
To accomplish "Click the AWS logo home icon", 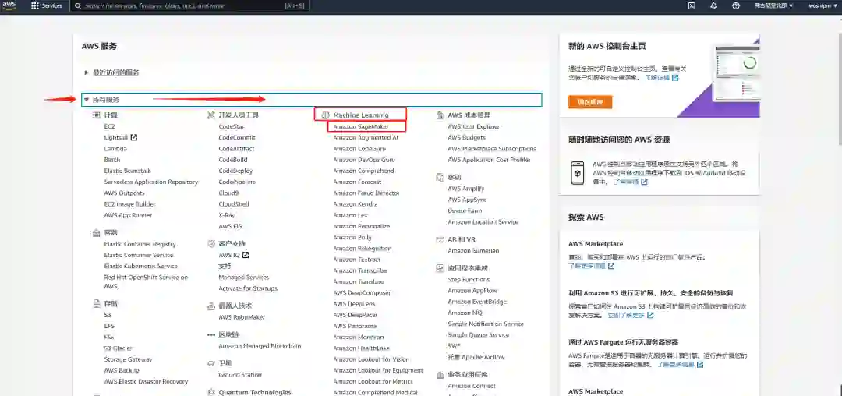I will tap(9, 5).
